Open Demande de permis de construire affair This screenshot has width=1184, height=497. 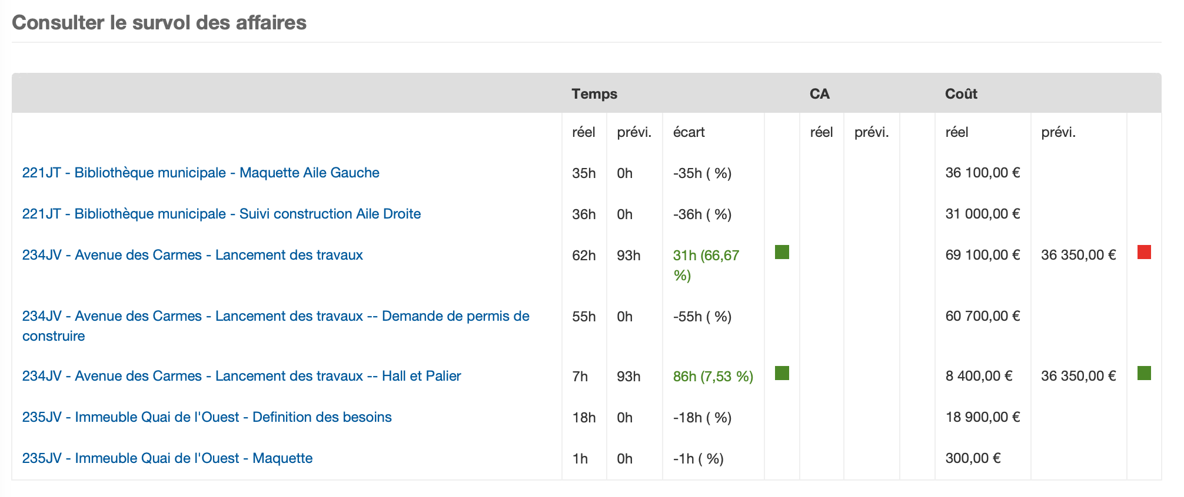click(276, 326)
